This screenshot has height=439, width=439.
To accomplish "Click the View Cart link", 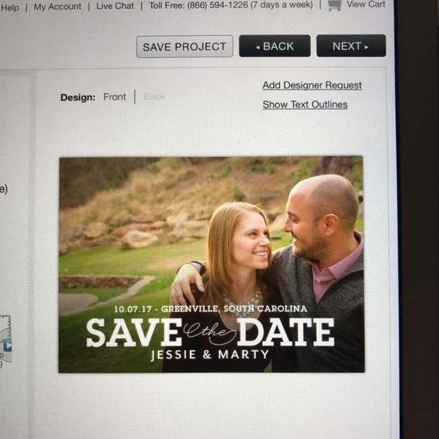I will (x=365, y=4).
